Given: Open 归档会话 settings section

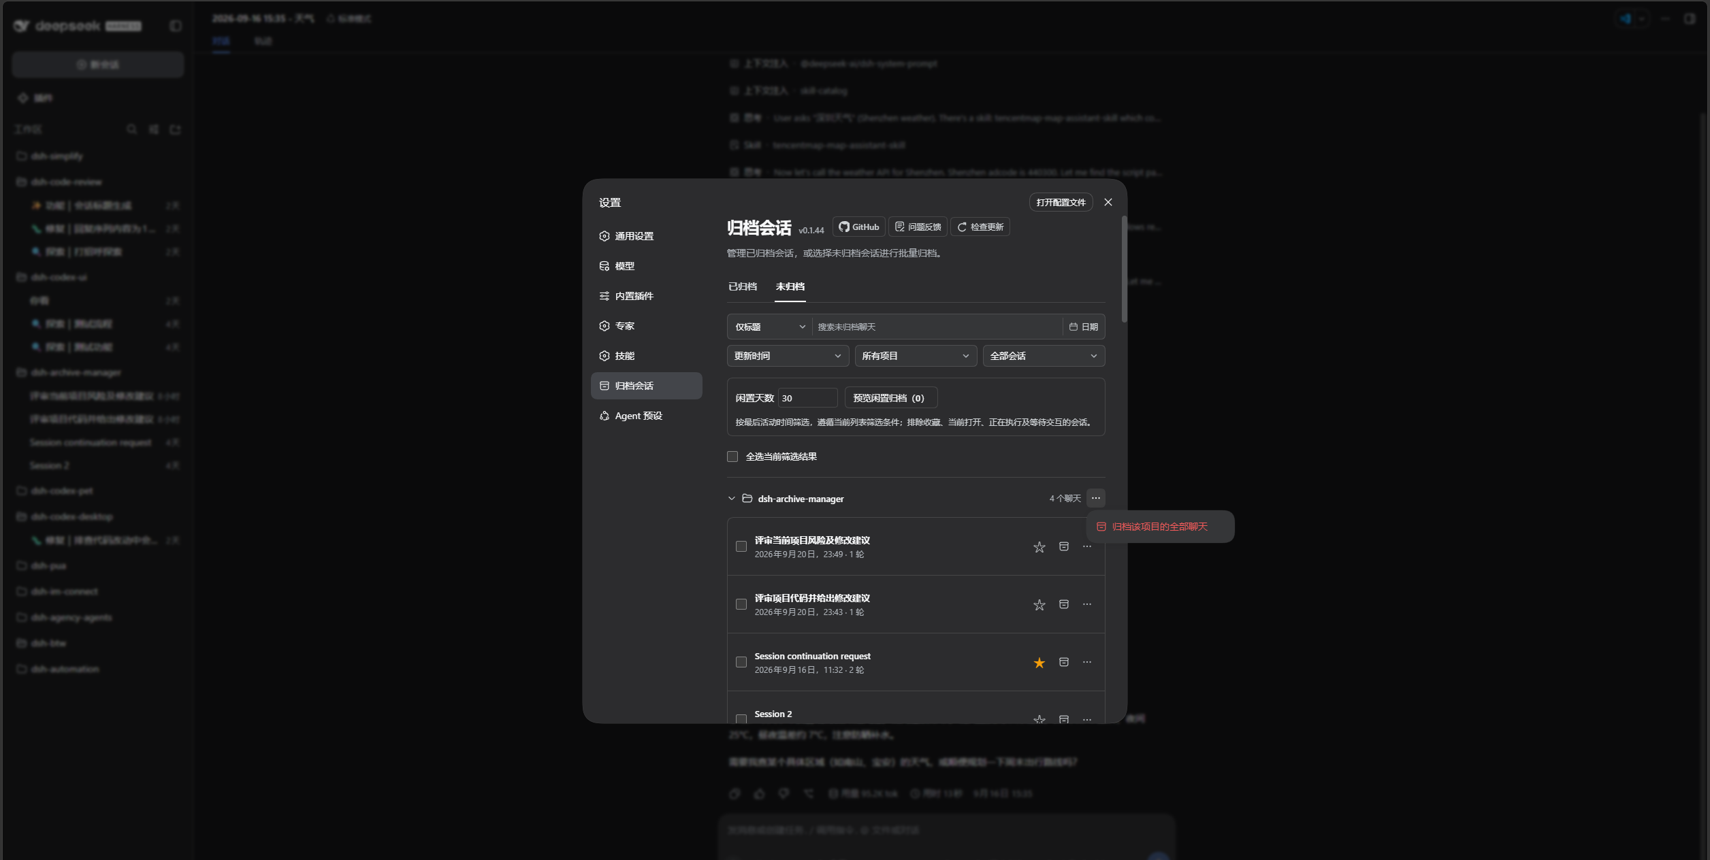Looking at the screenshot, I should coord(646,386).
